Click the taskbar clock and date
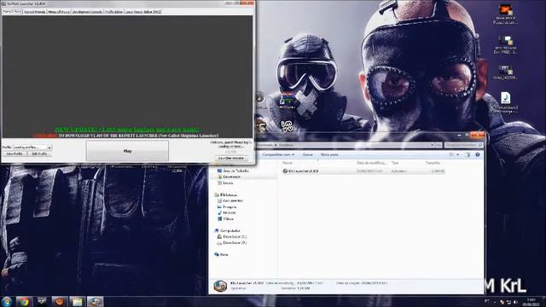 click(531, 302)
